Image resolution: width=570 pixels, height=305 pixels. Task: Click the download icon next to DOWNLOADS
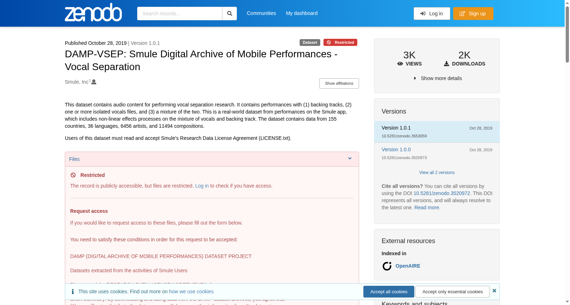click(446, 64)
